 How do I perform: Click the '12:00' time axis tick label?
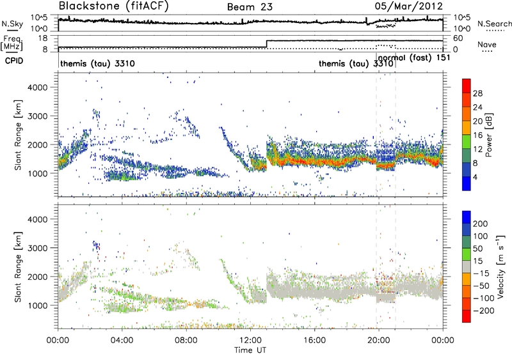click(250, 341)
